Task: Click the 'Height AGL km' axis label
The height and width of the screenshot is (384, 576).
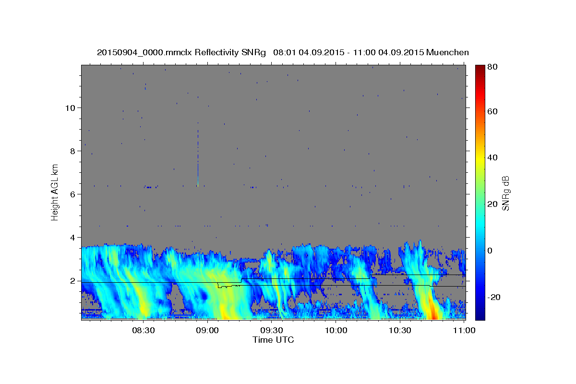Action: pos(55,192)
